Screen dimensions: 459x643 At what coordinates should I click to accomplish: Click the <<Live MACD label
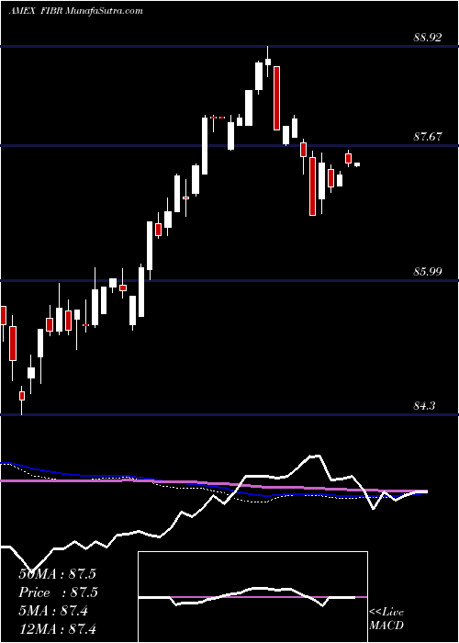[386, 618]
